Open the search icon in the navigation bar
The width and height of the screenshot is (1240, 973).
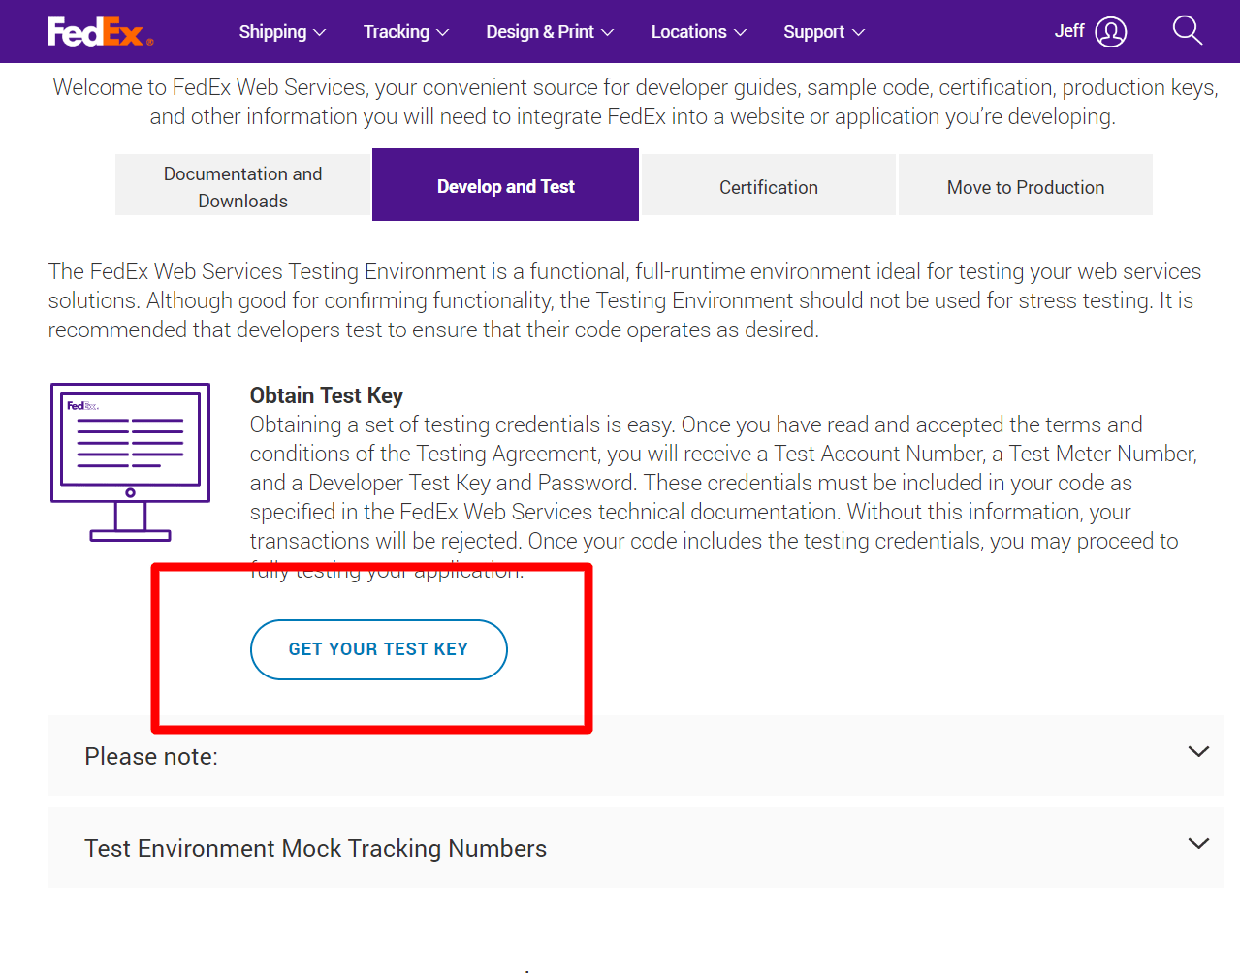click(1187, 30)
